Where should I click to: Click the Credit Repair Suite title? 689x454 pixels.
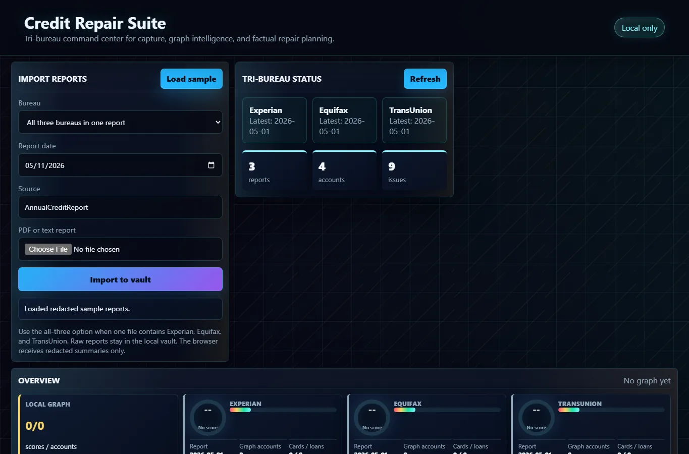(x=95, y=23)
